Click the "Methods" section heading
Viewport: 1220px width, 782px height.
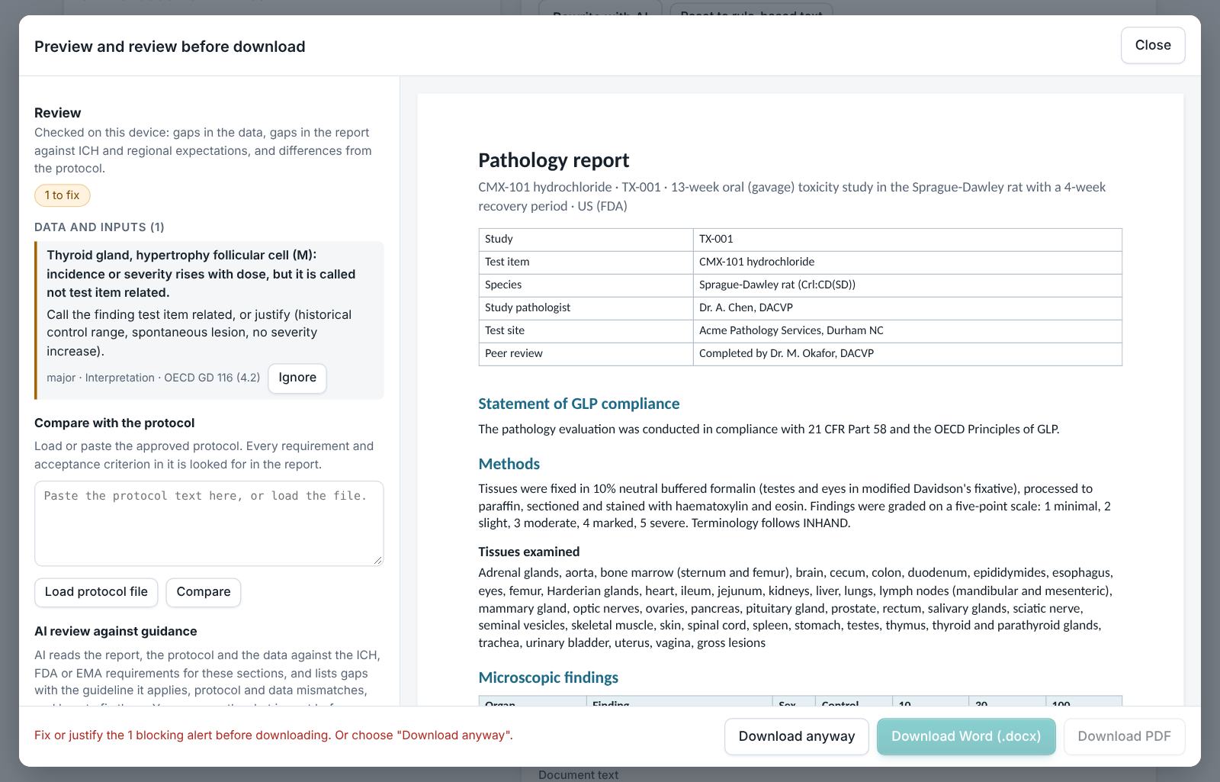pyautogui.click(x=509, y=464)
